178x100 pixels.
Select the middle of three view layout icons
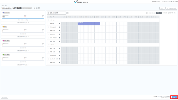[151, 13]
